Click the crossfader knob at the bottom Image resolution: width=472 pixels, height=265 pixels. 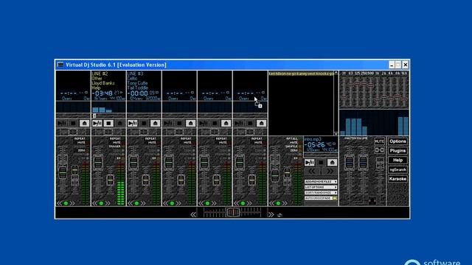point(233,212)
